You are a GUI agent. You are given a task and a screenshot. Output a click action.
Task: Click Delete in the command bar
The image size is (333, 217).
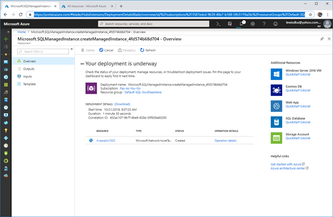[x=88, y=50]
